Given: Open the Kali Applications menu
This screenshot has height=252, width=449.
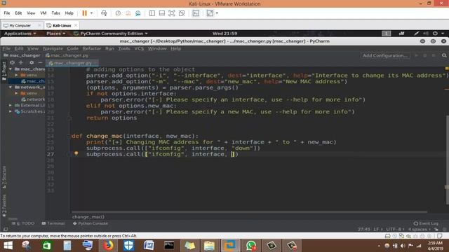Looking at the screenshot, I should (20, 34).
